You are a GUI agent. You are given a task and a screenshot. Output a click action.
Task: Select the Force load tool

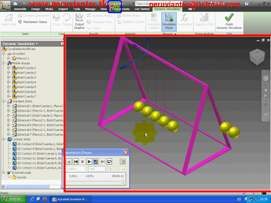click(56, 20)
